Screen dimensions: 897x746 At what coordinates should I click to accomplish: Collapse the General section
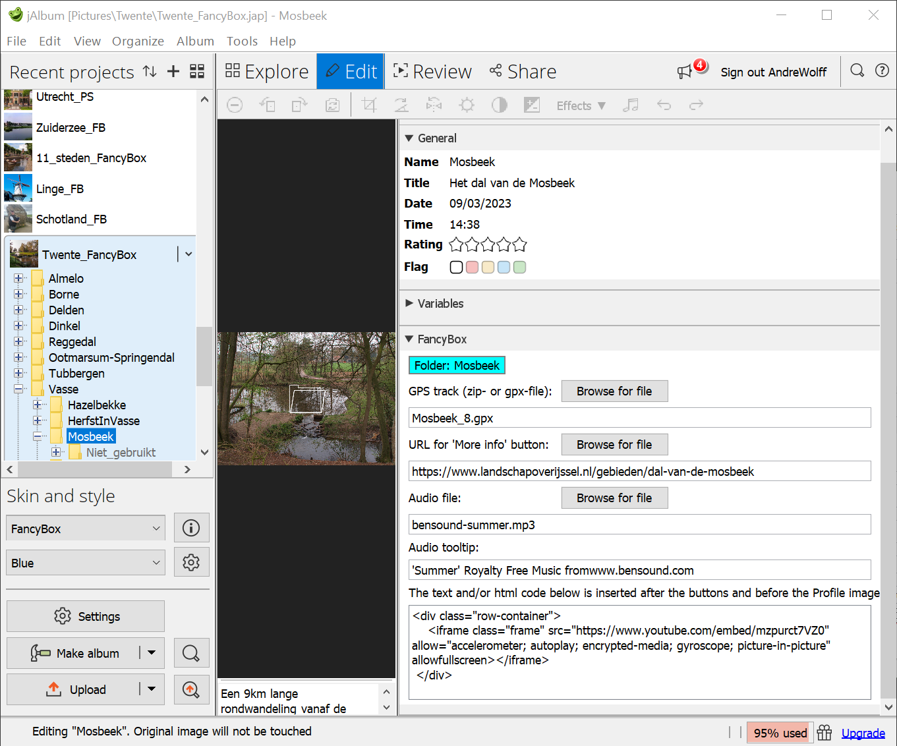[409, 138]
